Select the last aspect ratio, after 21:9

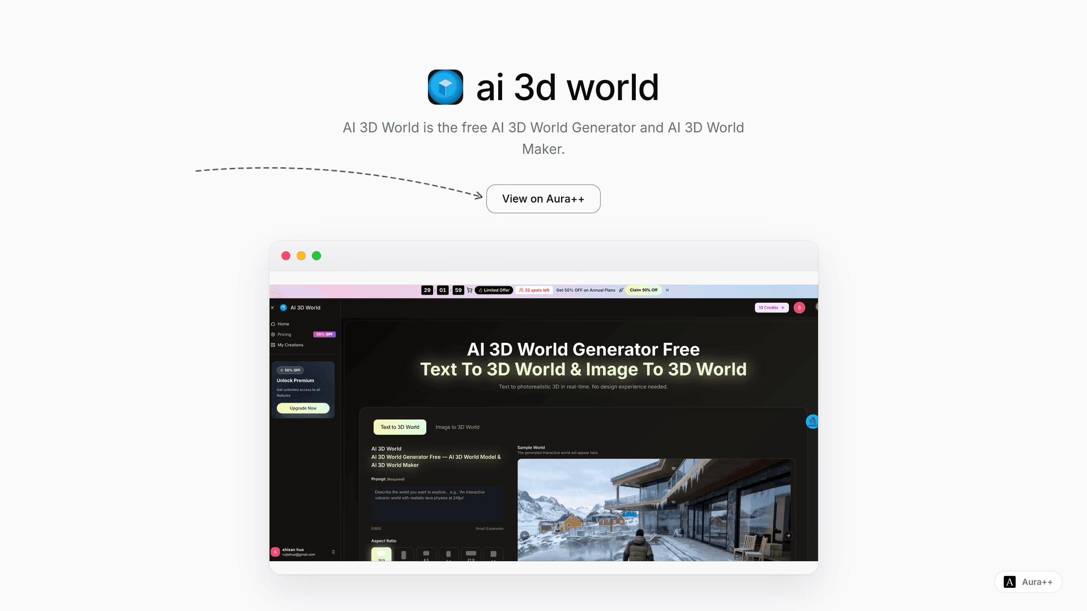click(494, 554)
